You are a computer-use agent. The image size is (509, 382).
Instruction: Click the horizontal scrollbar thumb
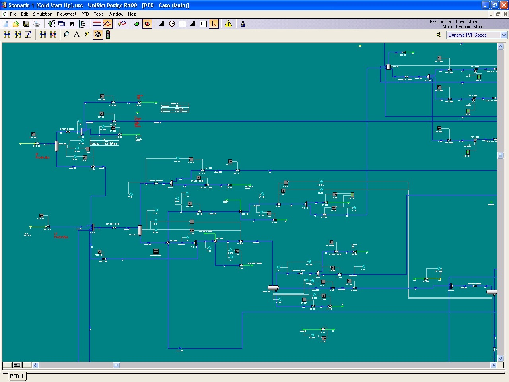click(x=116, y=365)
